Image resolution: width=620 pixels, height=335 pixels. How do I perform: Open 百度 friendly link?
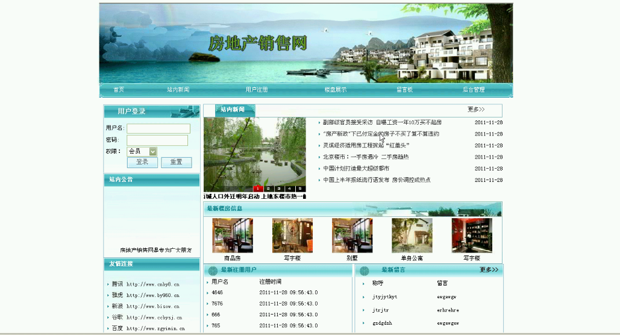[x=148, y=328]
